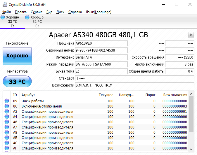197x155 pixels.
Task: Click the Порог column header
Action: [147, 95]
